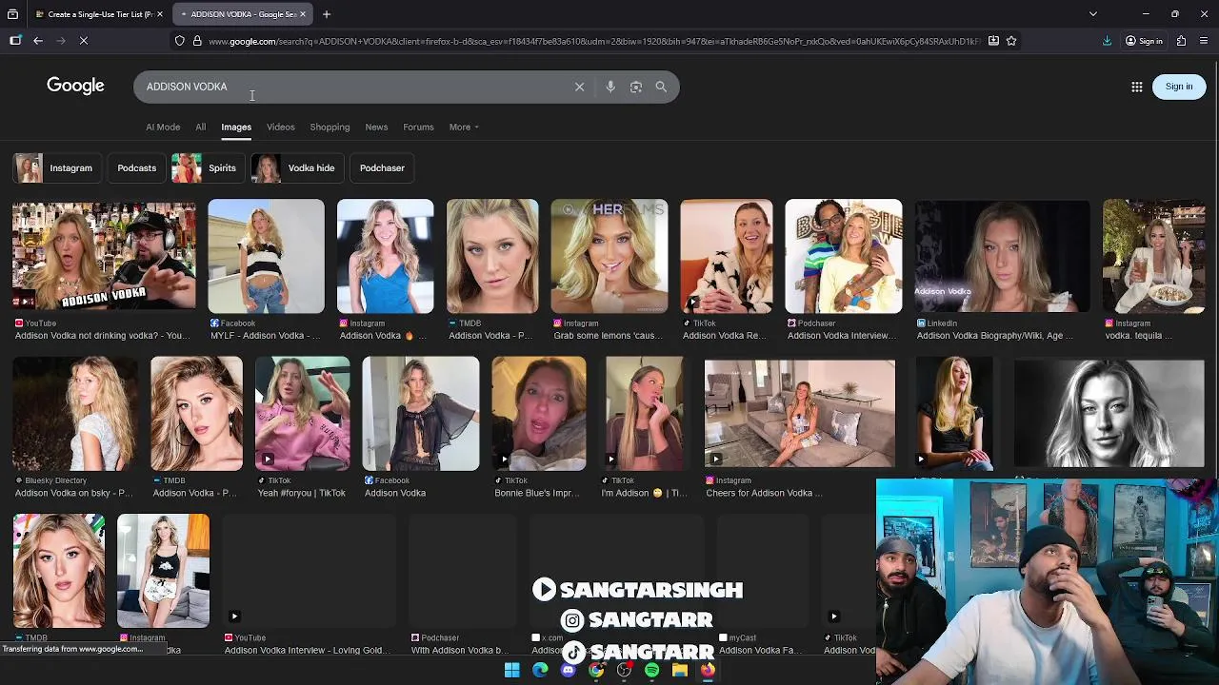Switch to the AI Mode tab
Image resolution: width=1219 pixels, height=685 pixels.
click(163, 127)
